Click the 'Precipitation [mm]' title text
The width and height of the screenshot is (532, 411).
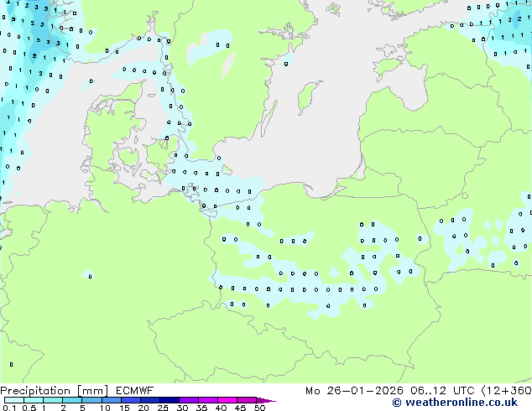point(55,391)
